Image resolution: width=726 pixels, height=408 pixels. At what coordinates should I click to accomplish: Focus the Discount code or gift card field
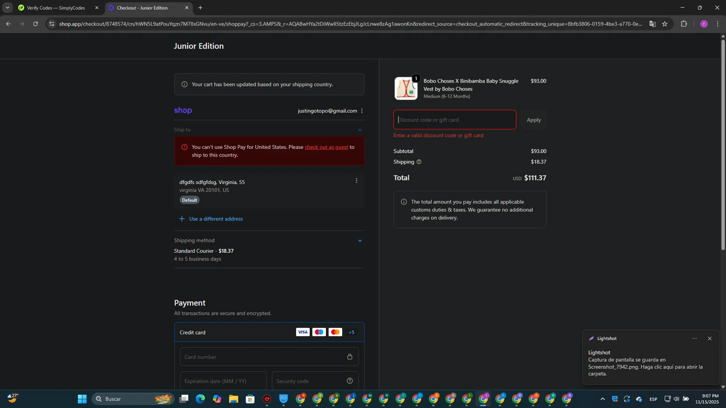454,120
